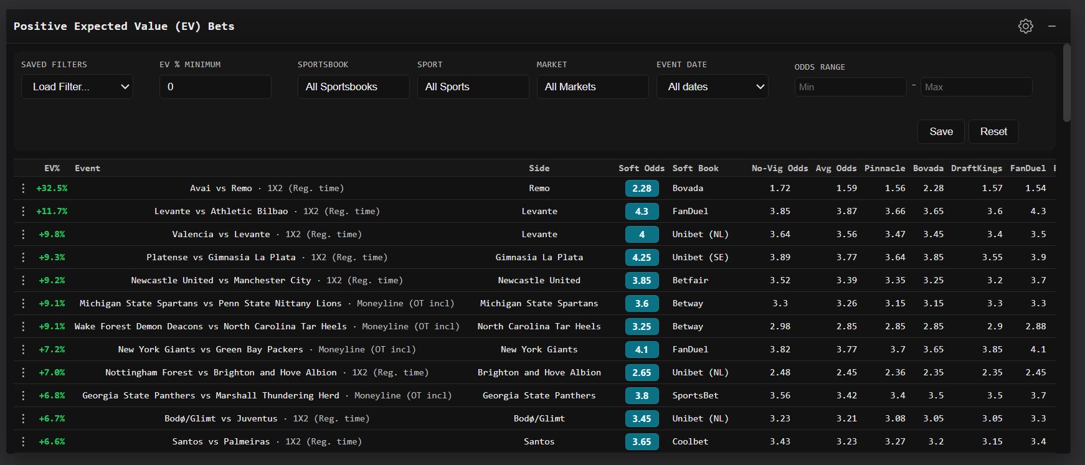Click the EV % Minimum input field

coord(215,87)
